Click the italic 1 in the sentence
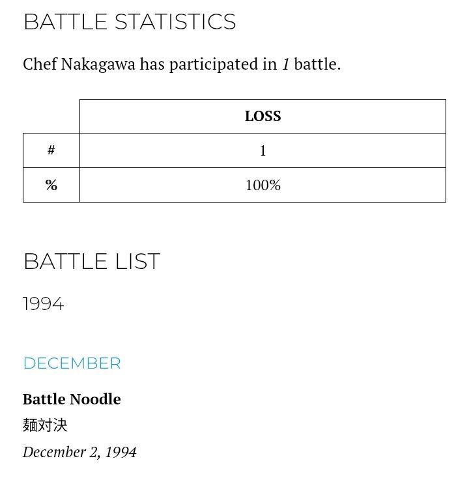 point(285,64)
